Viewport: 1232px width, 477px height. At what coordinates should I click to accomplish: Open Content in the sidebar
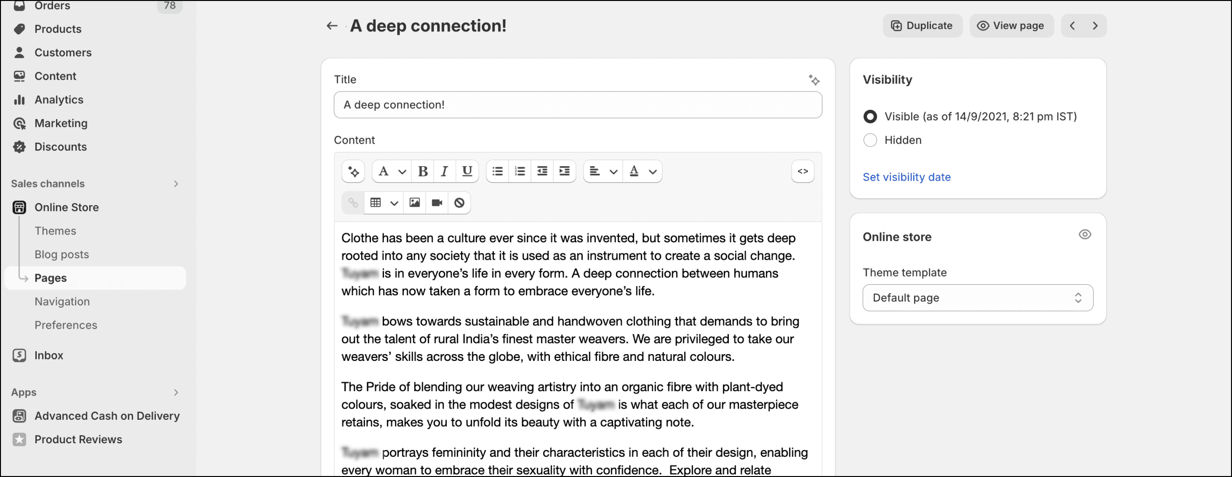(55, 76)
